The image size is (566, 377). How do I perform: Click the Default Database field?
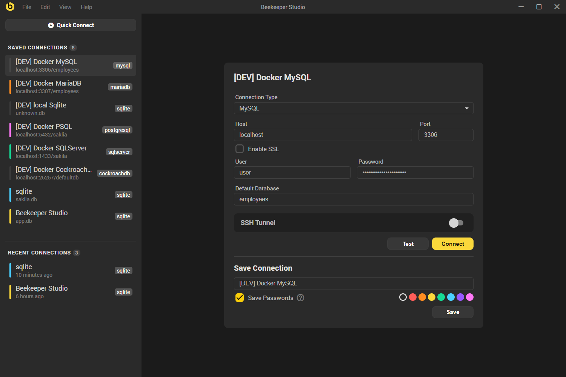click(x=354, y=199)
